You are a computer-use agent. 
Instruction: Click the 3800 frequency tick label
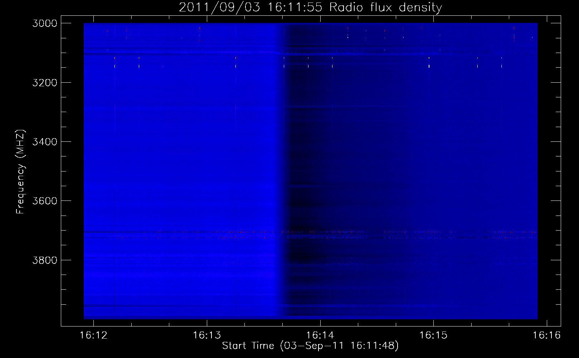45,260
